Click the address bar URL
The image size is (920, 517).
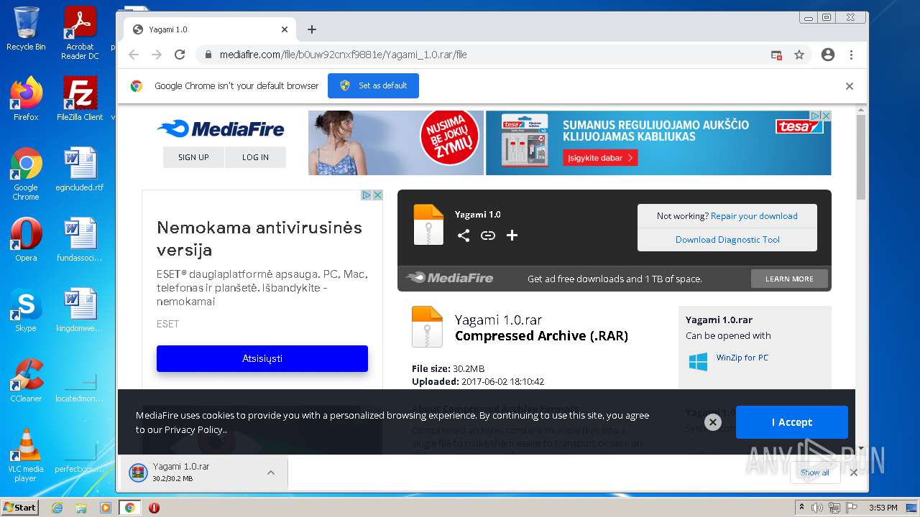click(x=344, y=55)
